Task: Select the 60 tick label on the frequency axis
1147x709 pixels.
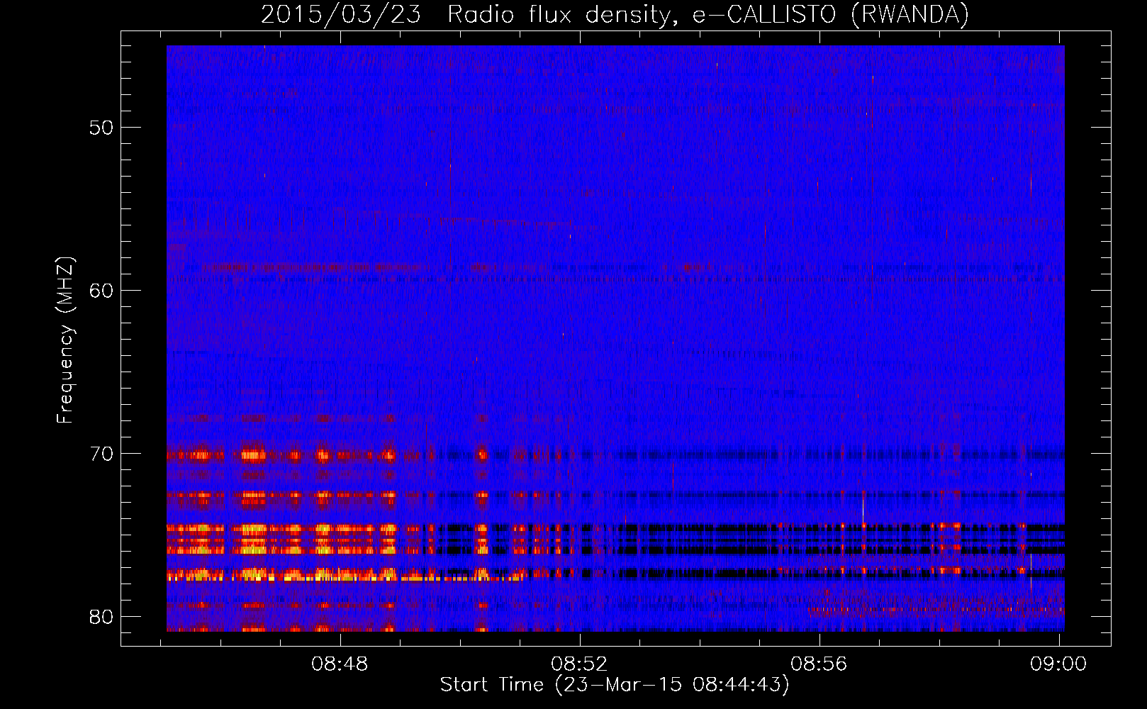Action: click(101, 291)
